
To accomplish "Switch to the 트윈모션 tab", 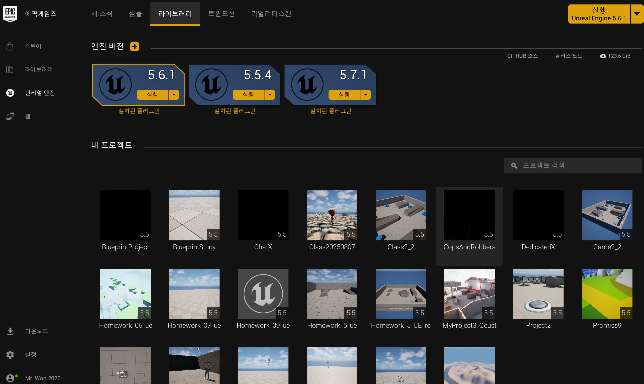I will click(221, 14).
